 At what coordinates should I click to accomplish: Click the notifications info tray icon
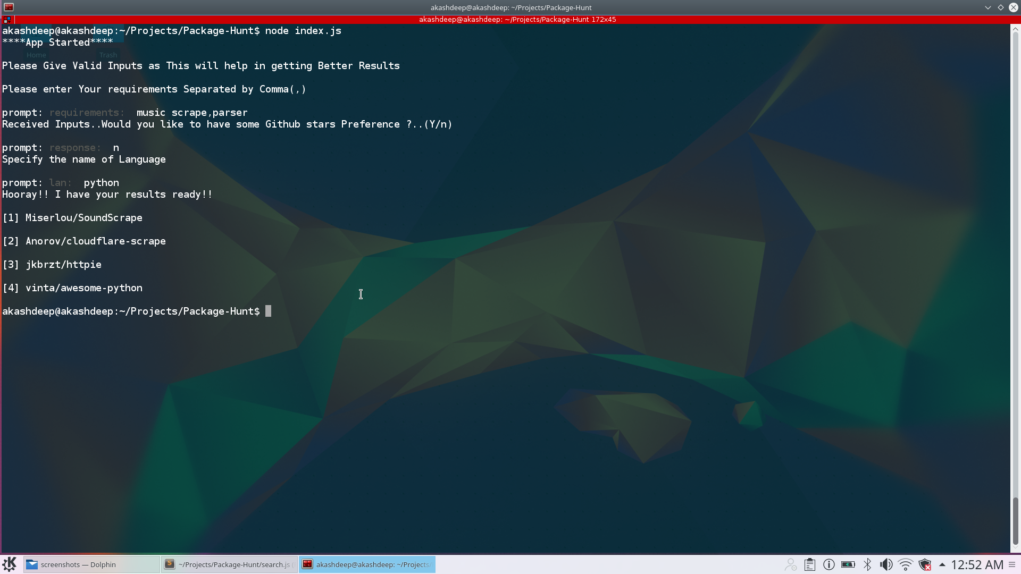[x=828, y=564]
